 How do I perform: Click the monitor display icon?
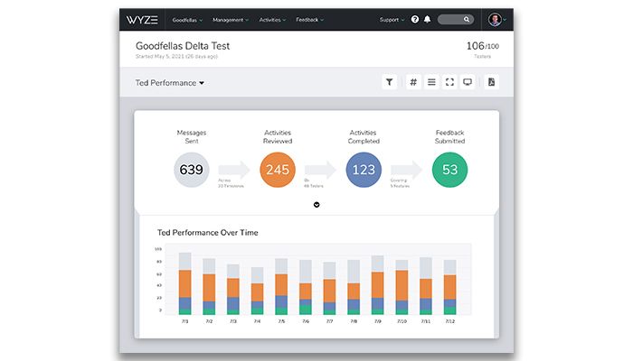pos(468,82)
